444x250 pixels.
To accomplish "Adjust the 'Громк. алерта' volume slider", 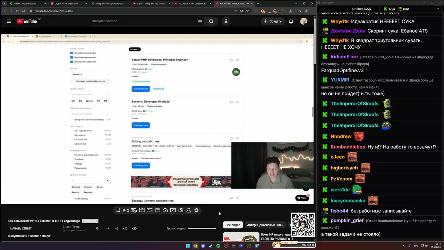I will tap(202, 228).
